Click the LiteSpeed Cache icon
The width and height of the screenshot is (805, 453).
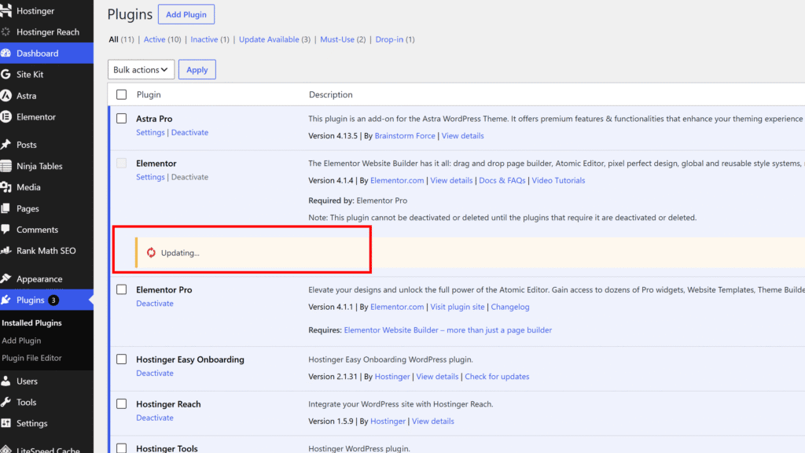[6, 448]
